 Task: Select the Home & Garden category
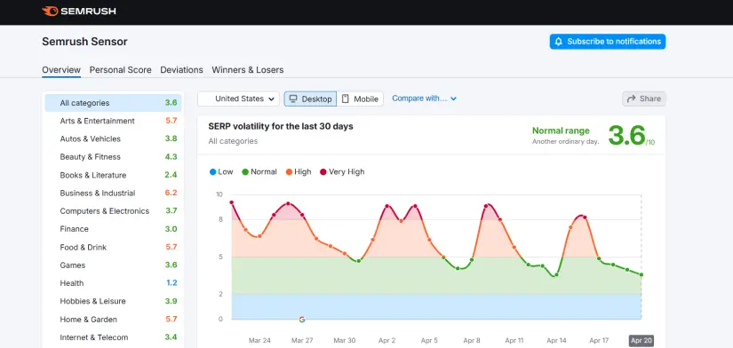pyautogui.click(x=113, y=320)
